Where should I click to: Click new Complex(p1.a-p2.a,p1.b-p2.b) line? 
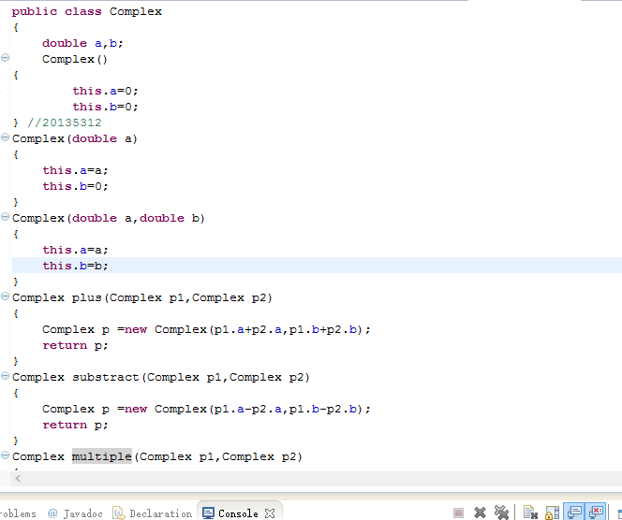point(206,409)
